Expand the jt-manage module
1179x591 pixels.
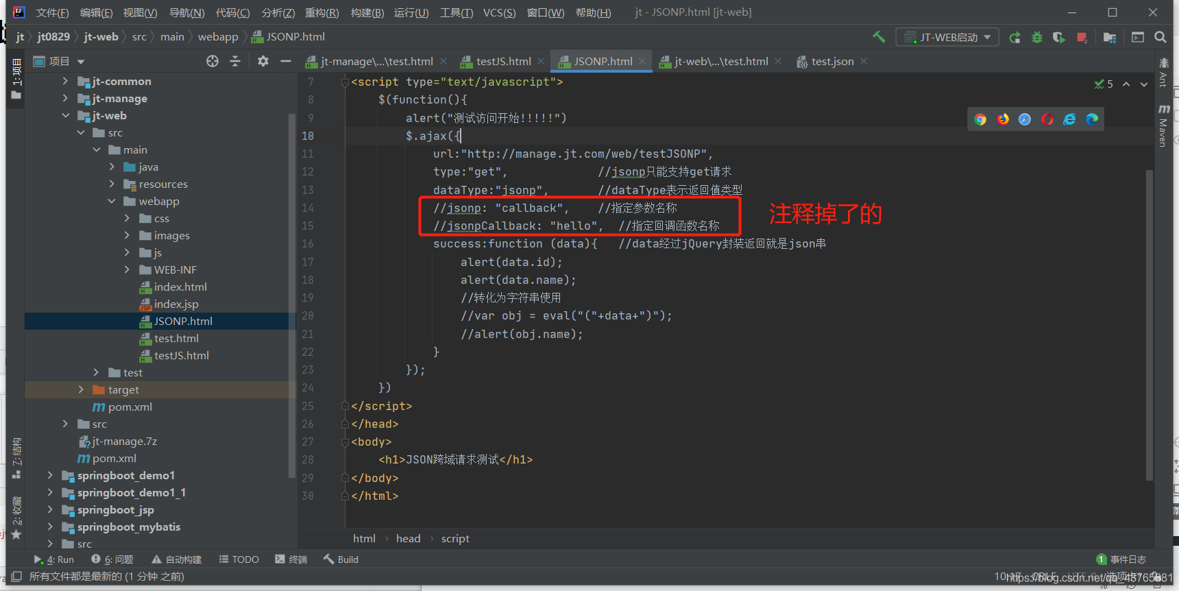point(65,98)
